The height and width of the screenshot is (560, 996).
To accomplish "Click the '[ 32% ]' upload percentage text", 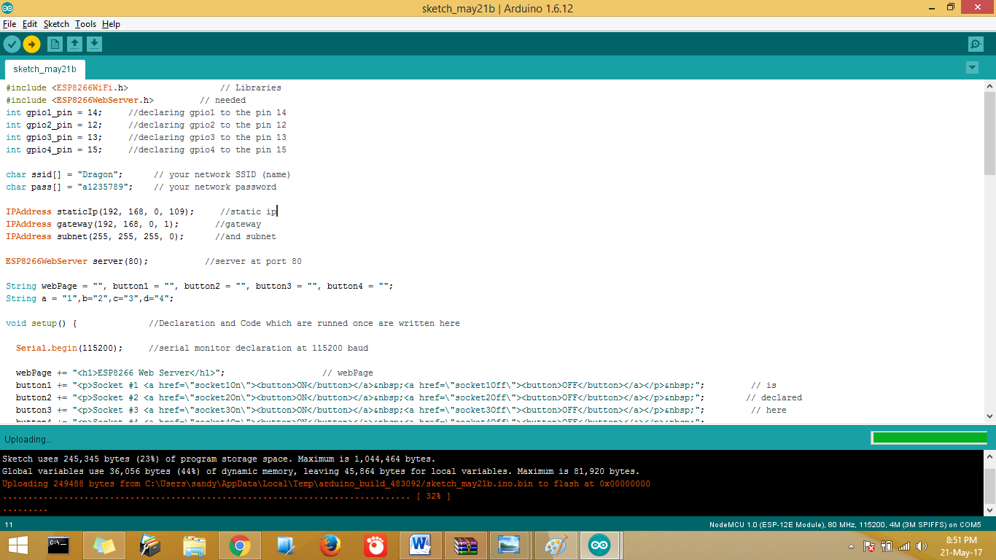I will pos(433,496).
